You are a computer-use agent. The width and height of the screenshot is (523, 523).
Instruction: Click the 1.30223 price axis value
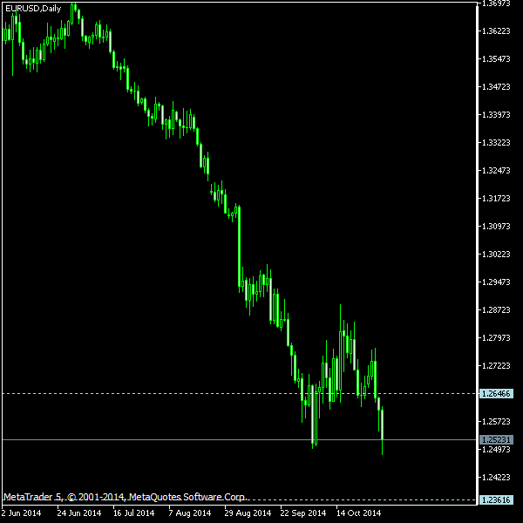[x=496, y=255]
